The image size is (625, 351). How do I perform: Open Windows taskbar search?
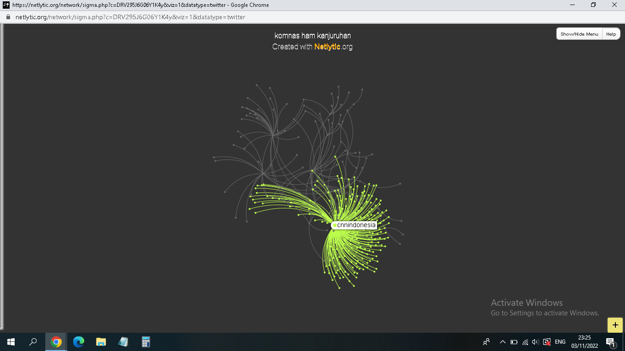pos(33,342)
